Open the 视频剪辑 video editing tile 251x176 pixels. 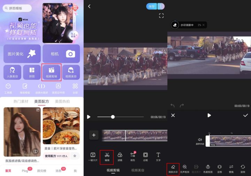click(51, 72)
